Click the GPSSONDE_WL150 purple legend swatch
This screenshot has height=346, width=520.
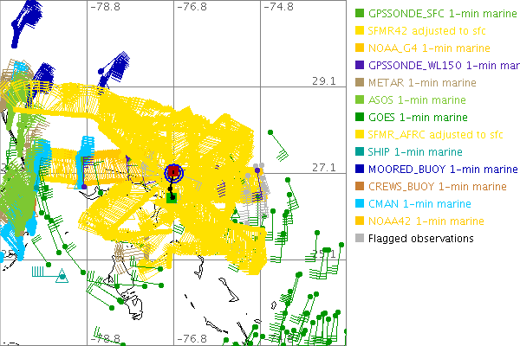[360, 66]
